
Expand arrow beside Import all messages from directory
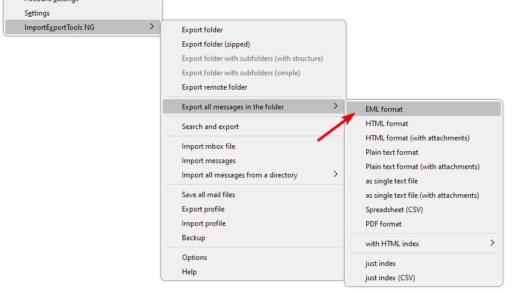coord(335,174)
